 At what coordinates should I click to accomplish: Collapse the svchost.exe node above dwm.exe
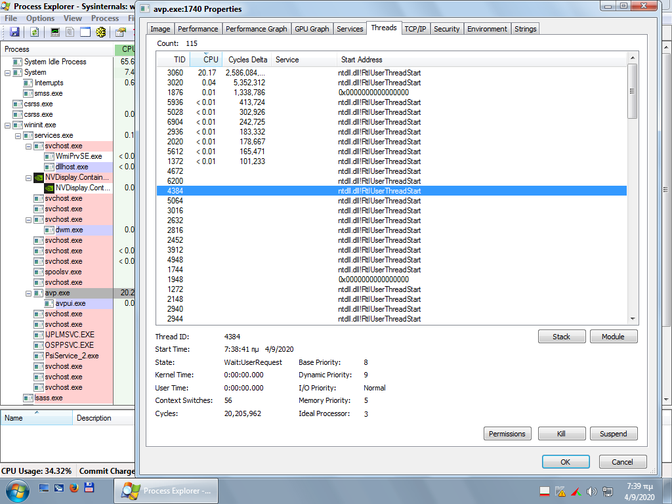(x=28, y=220)
